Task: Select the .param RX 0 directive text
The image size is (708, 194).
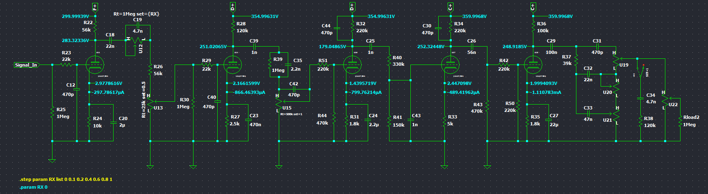Action: pos(34,187)
